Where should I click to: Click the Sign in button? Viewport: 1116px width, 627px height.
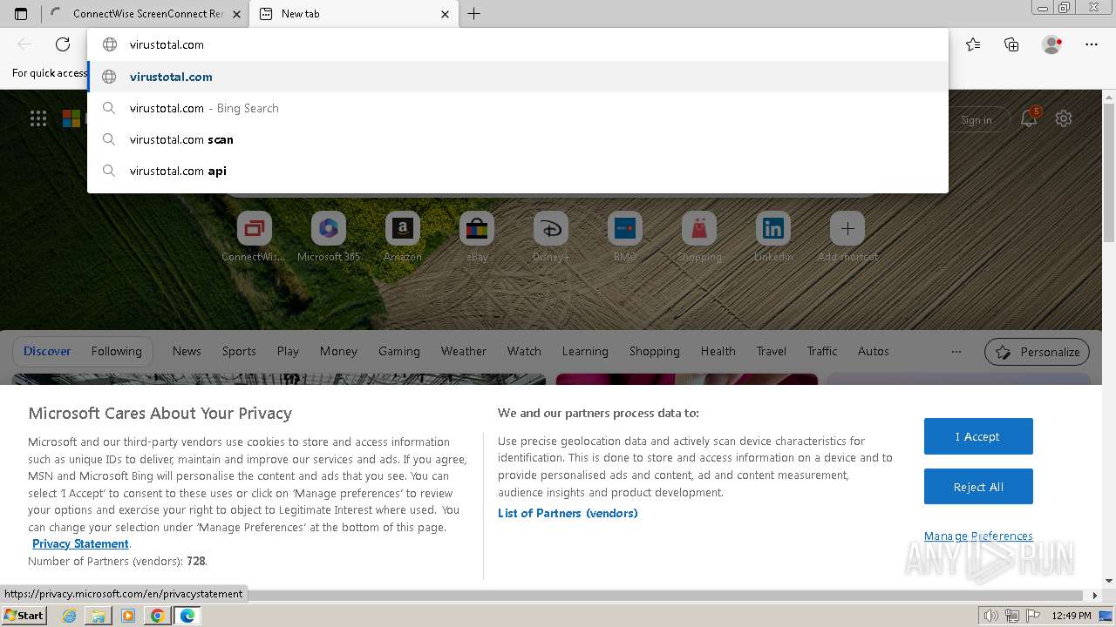pos(976,120)
